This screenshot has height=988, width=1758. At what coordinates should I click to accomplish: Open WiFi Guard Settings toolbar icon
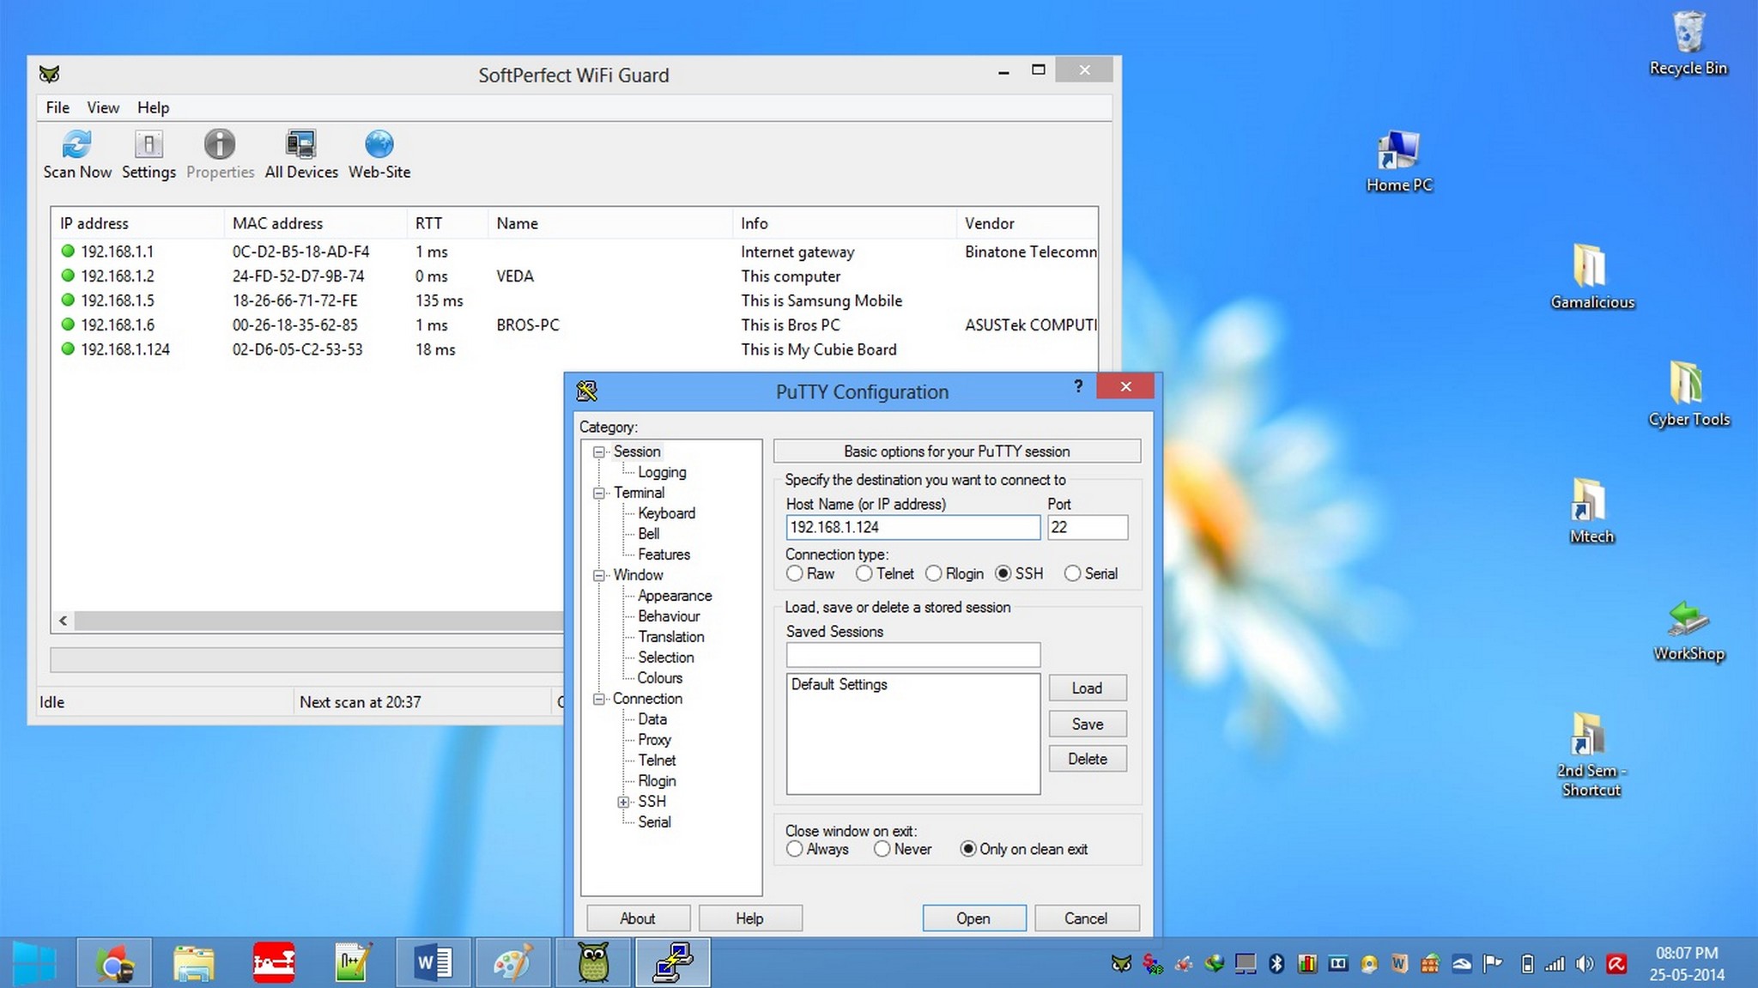pos(149,155)
